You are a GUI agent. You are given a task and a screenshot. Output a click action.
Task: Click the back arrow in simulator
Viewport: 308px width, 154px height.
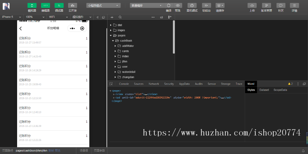pos(21,28)
